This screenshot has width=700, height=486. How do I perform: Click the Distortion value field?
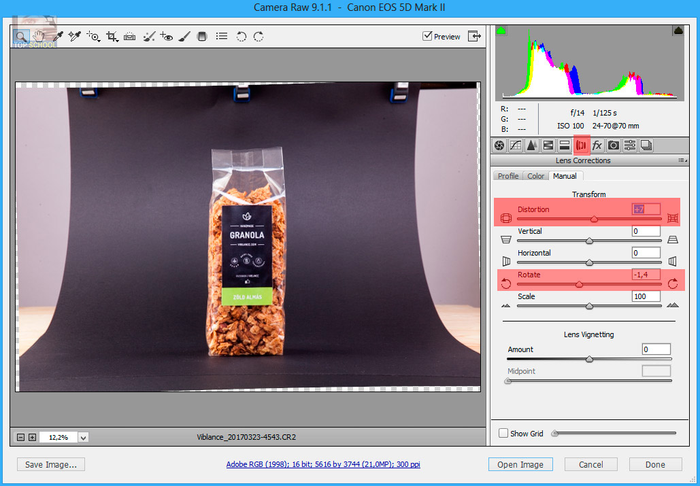tap(646, 209)
